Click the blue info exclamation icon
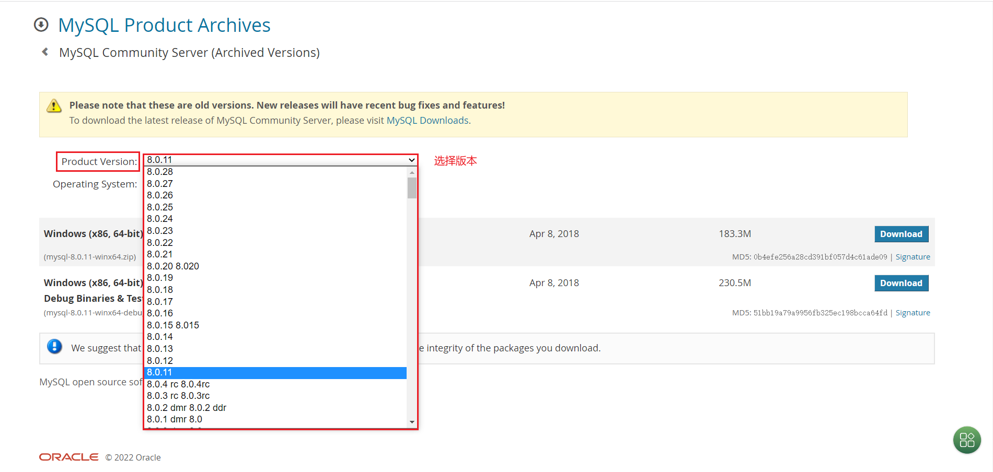This screenshot has height=472, width=993. pos(54,346)
